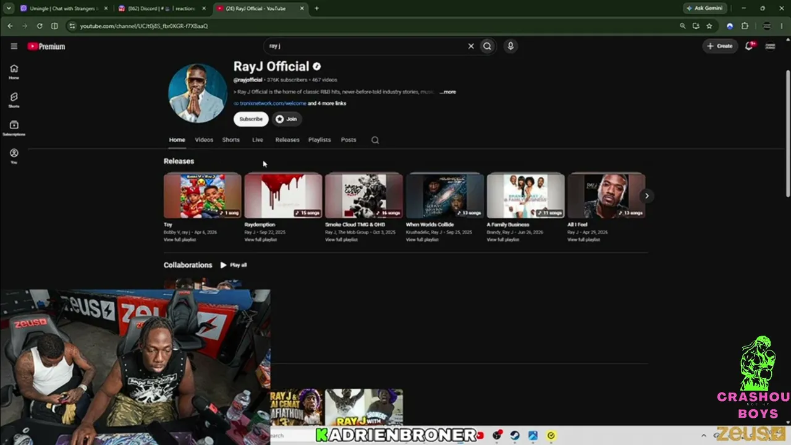The height and width of the screenshot is (445, 791).
Task: Show next releases with the right arrow
Action: tap(646, 196)
